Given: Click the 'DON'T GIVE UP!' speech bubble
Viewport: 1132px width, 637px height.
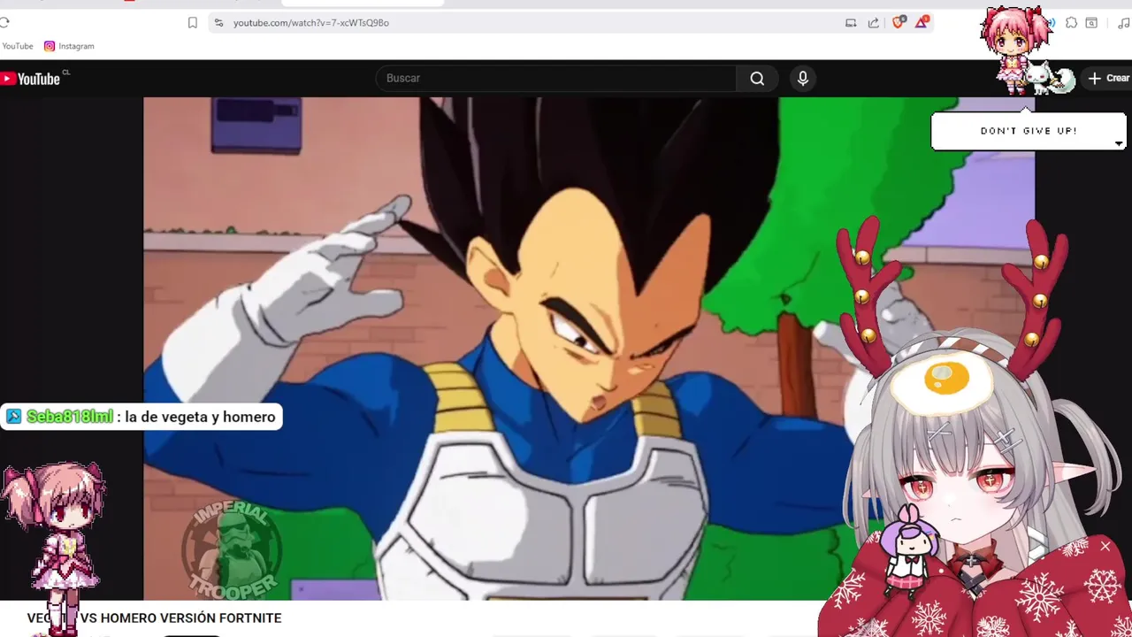Looking at the screenshot, I should (1029, 131).
